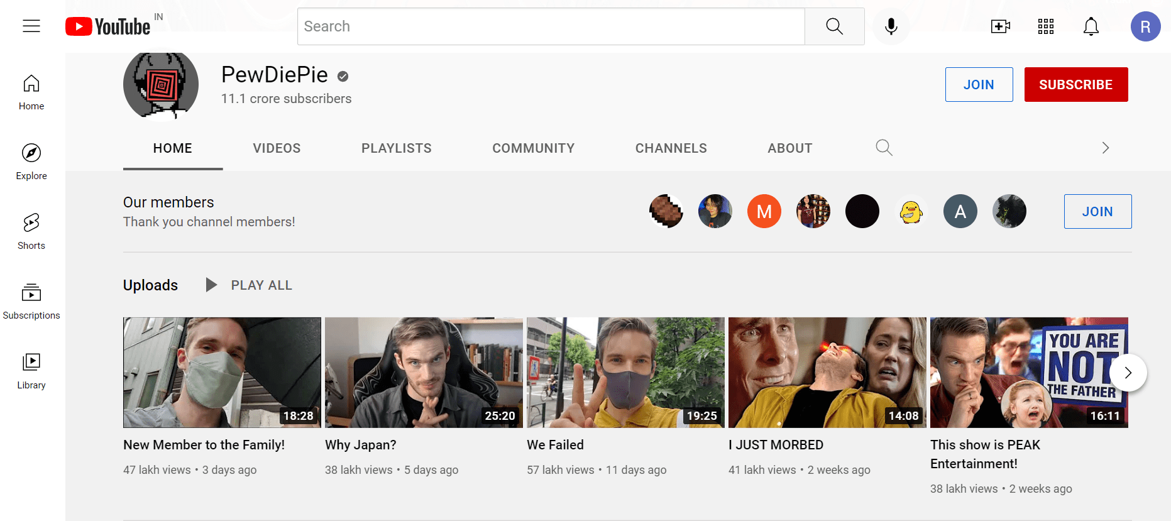The width and height of the screenshot is (1171, 521).
Task: Click the search magnifier button
Action: click(834, 26)
